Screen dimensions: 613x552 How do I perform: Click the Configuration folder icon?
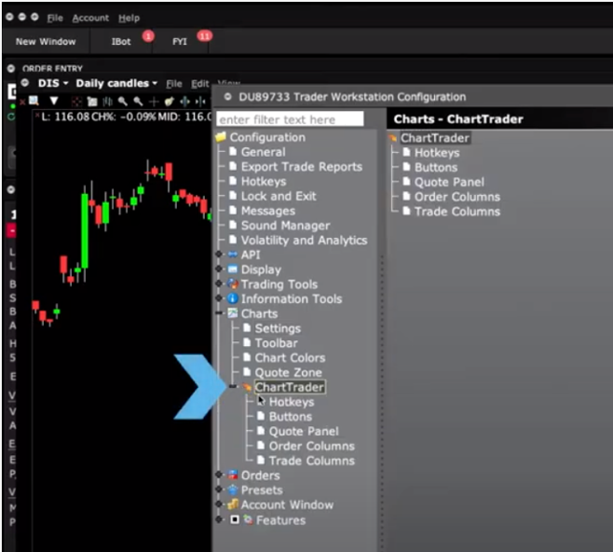tap(222, 137)
